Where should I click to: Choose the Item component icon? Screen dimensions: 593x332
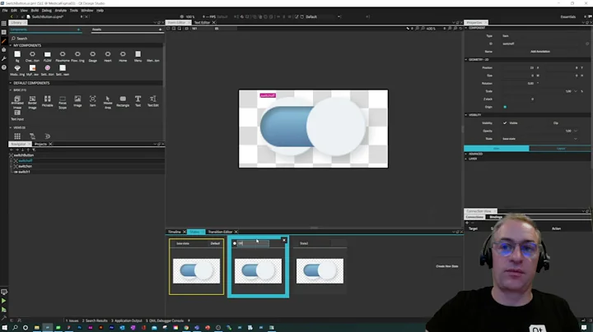(92, 99)
